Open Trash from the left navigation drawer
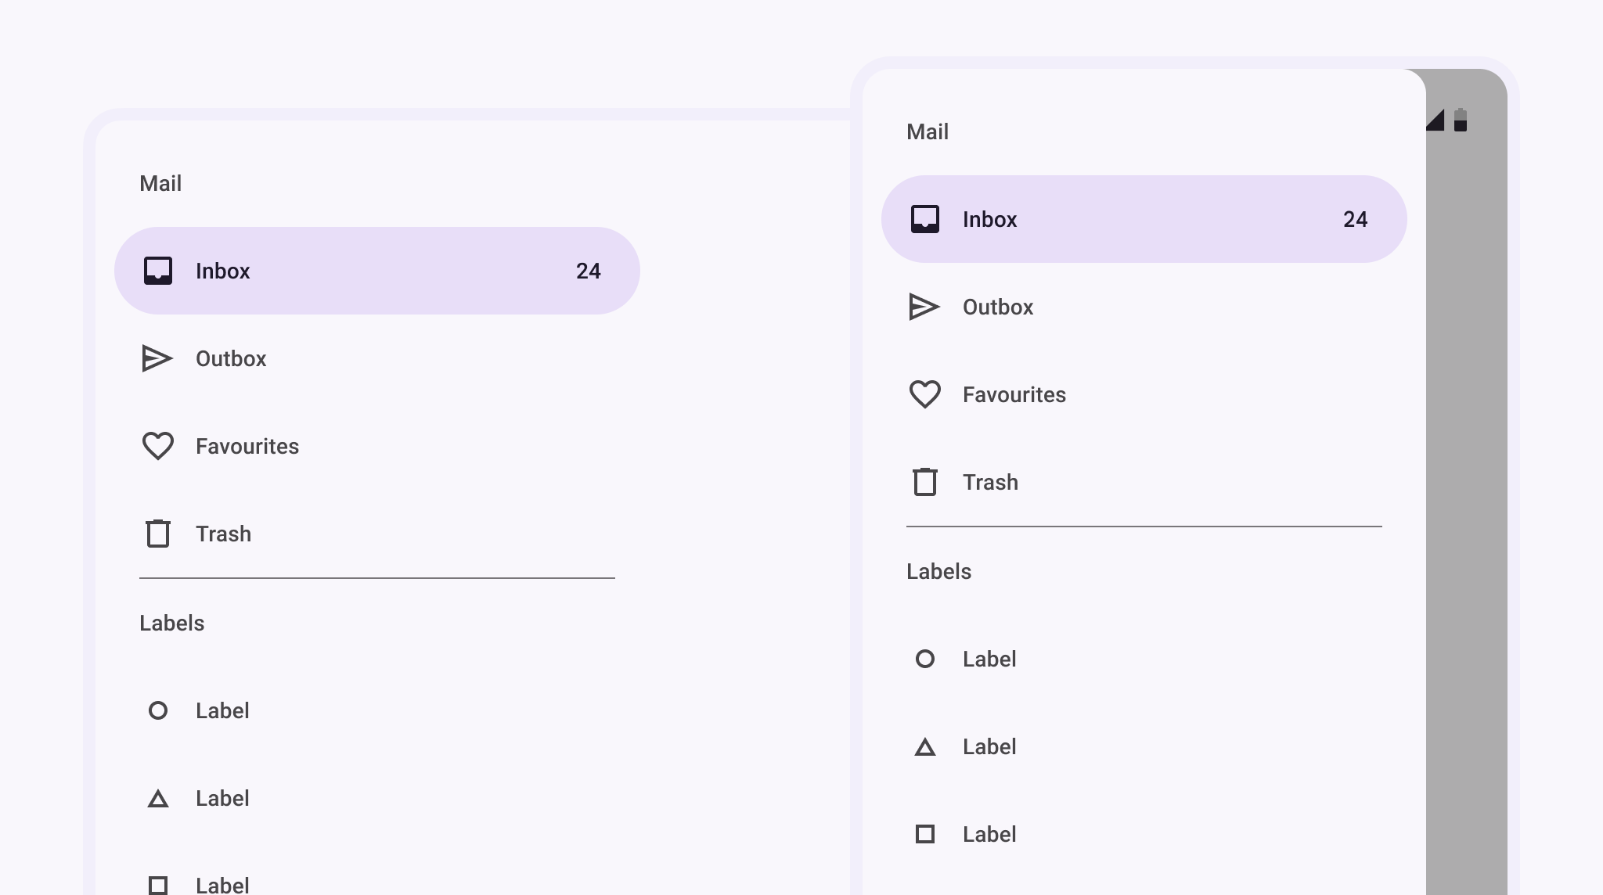 [223, 534]
